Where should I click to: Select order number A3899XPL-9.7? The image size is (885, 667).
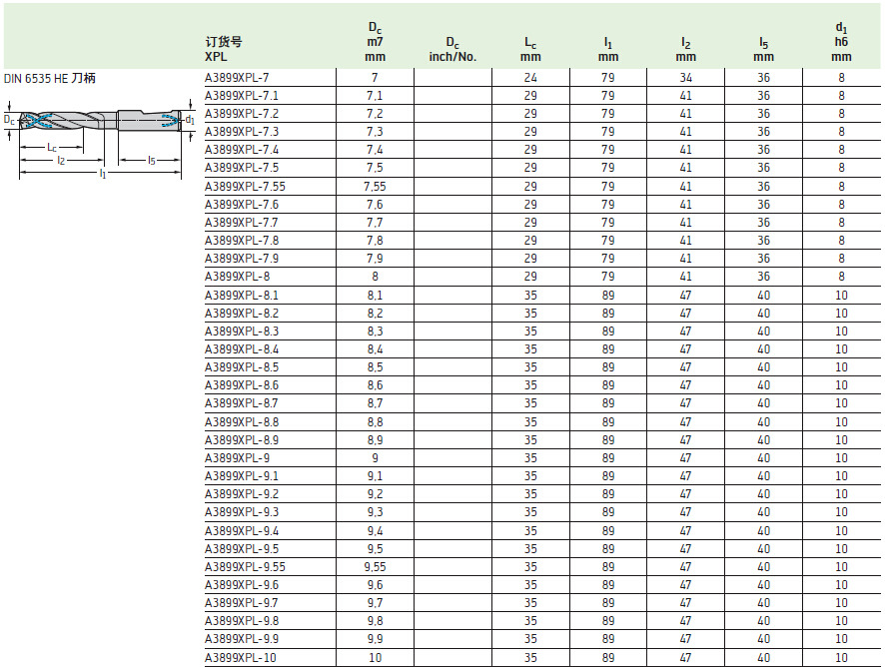[x=241, y=603]
